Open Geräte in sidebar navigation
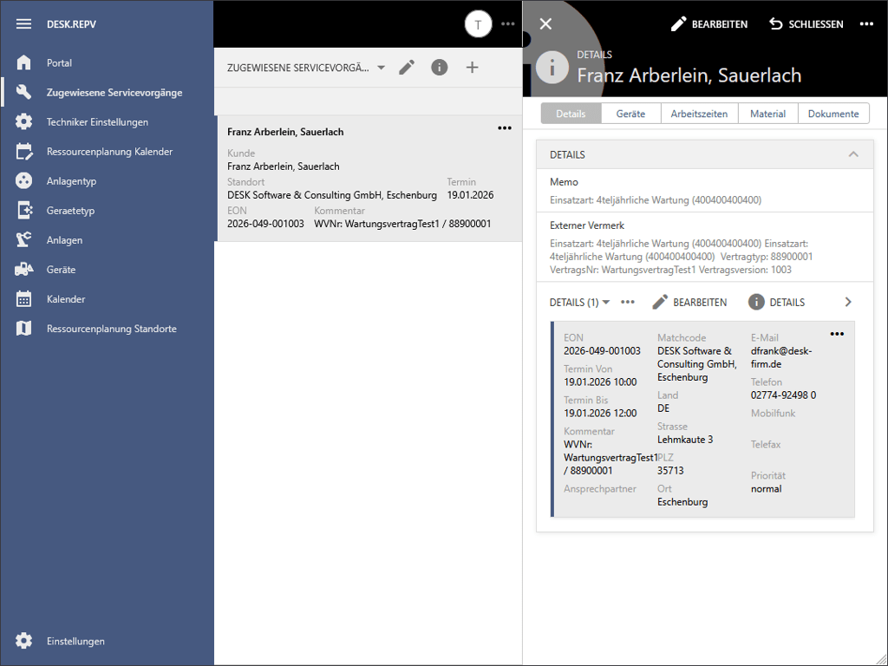The width and height of the screenshot is (888, 666). click(x=61, y=270)
